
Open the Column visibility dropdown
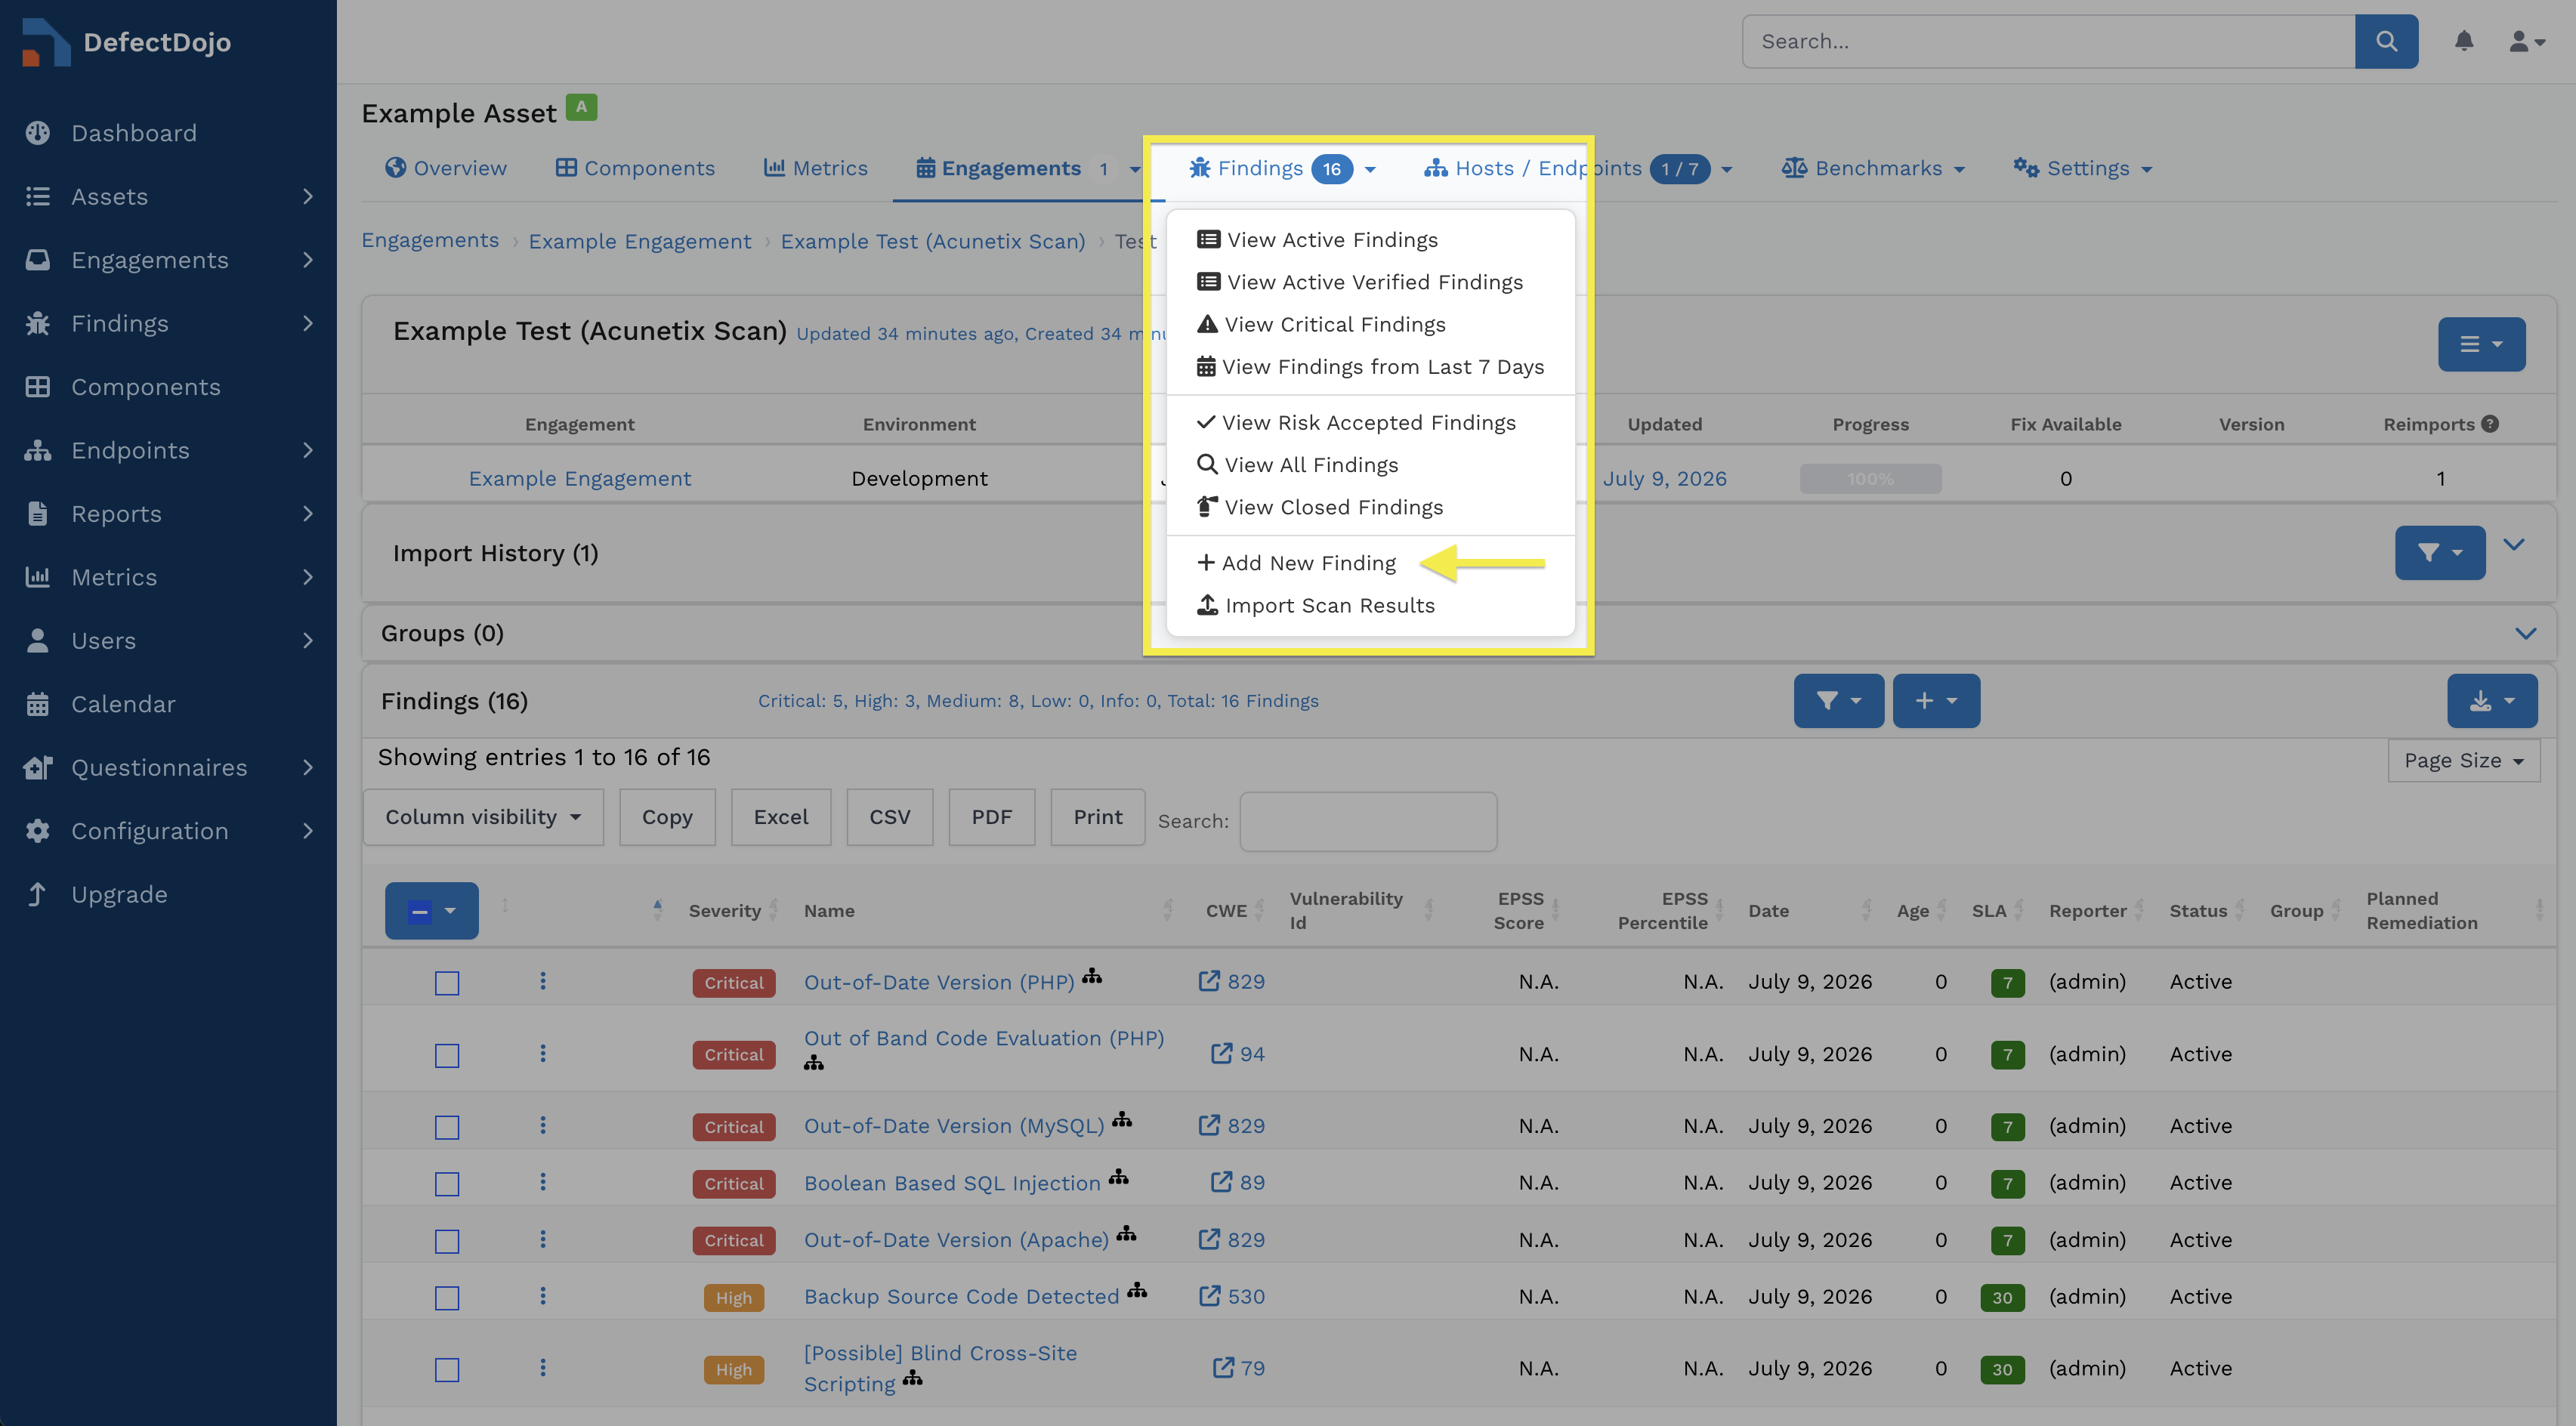[x=483, y=817]
